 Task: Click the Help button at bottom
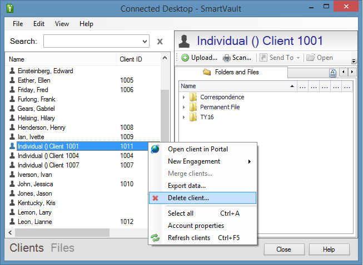329,249
